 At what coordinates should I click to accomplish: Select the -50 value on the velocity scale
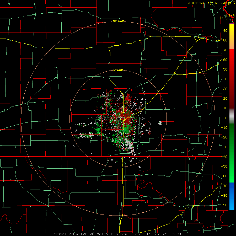pyautogui.click(x=224, y=167)
